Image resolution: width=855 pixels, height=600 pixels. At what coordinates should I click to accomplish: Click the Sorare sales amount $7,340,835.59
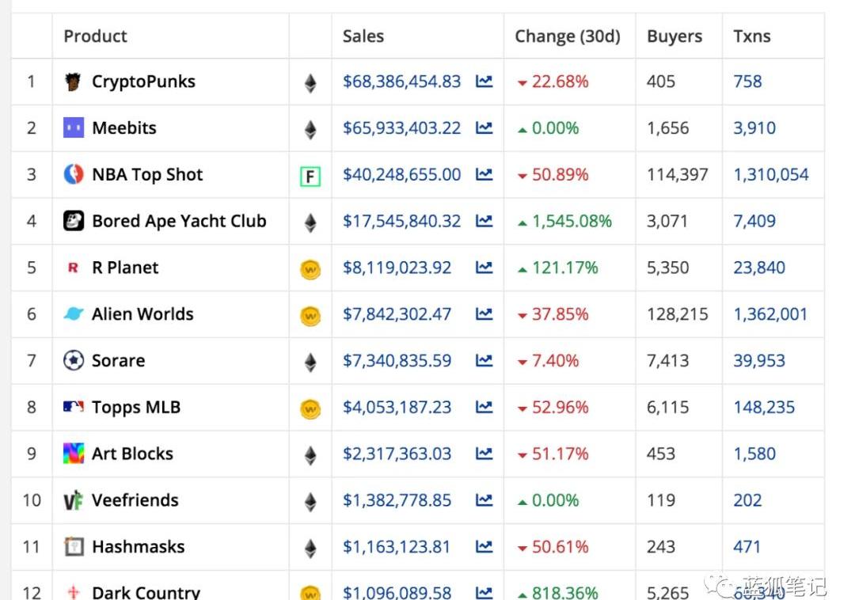(397, 361)
